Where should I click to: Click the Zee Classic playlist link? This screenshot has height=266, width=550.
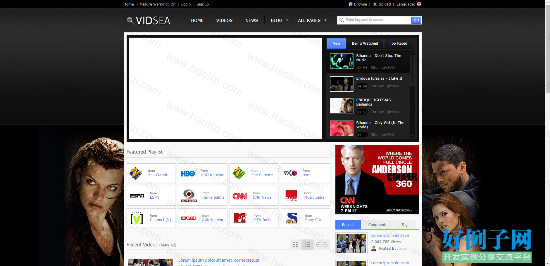pos(158,175)
